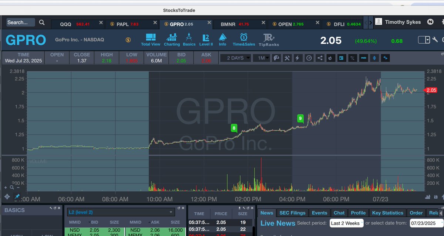444x236 pixels.
Task: Open the Basics module icon
Action: click(x=189, y=40)
